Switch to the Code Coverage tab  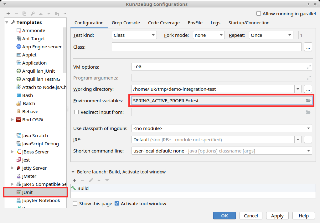[164, 23]
